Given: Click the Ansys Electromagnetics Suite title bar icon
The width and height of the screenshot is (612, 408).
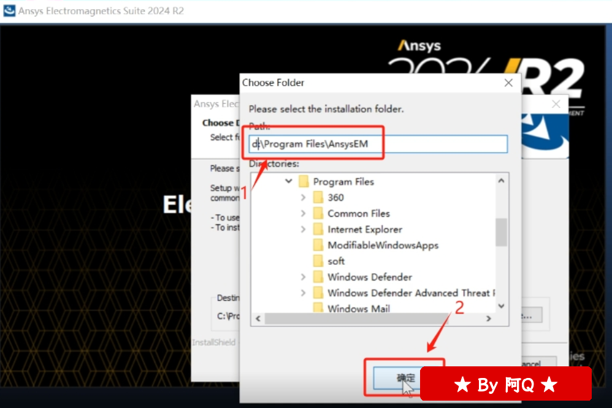Looking at the screenshot, I should tap(9, 10).
